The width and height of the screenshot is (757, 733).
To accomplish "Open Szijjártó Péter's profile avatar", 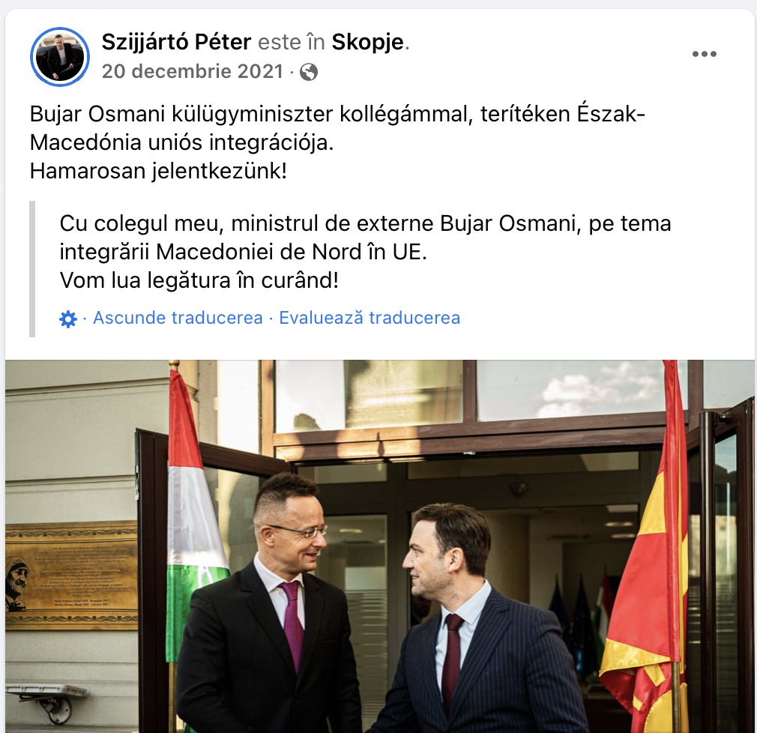I will pos(60,56).
